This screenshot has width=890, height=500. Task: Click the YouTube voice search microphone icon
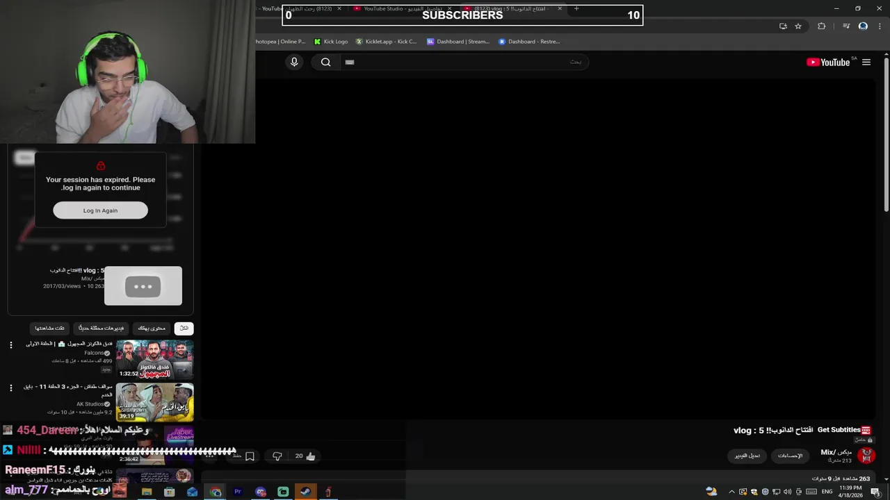[294, 62]
